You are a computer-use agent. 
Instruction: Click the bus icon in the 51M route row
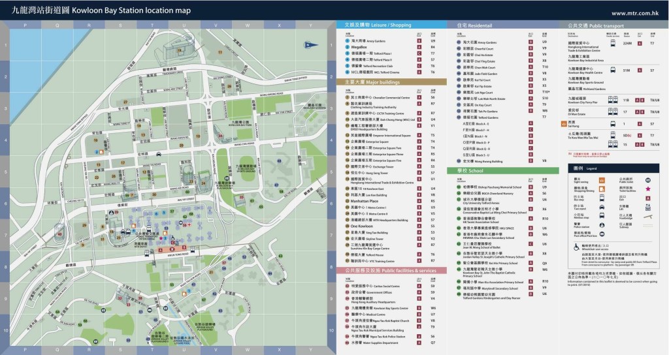[x=613, y=70]
